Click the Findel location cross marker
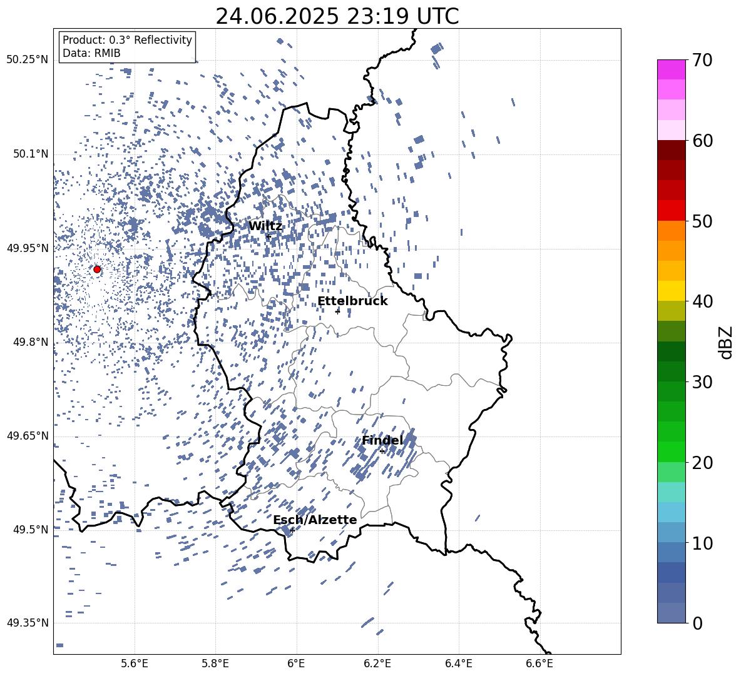741x676 pixels. coord(382,452)
